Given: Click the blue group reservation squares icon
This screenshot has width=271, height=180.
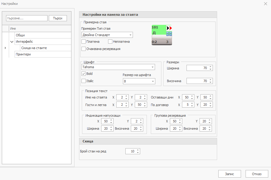Looking at the screenshot, I should (x=169, y=34).
